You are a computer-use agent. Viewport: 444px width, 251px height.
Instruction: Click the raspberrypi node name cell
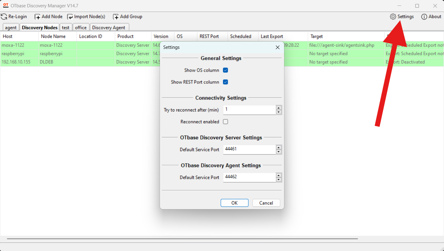click(57, 54)
